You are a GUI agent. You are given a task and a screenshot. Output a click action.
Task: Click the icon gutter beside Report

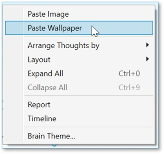tap(14, 105)
